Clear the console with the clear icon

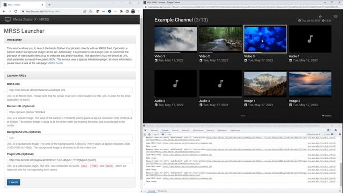[150, 135]
